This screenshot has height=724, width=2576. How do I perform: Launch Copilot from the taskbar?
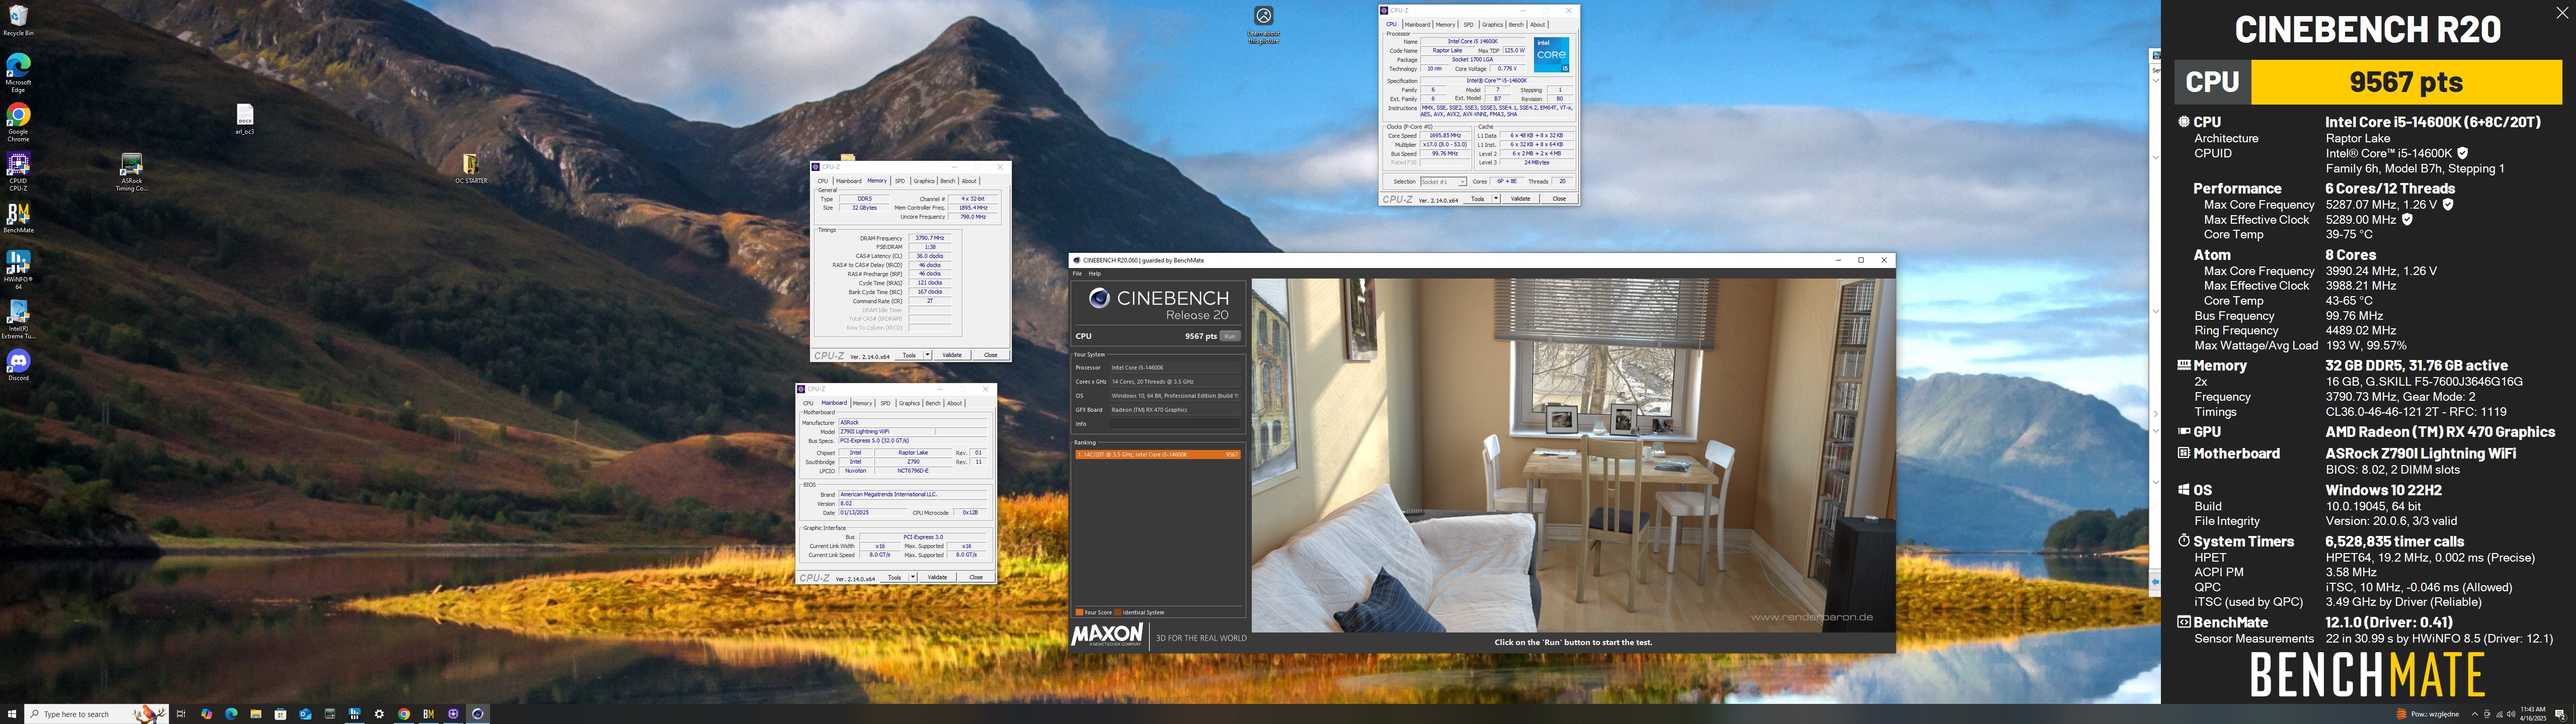(x=207, y=714)
